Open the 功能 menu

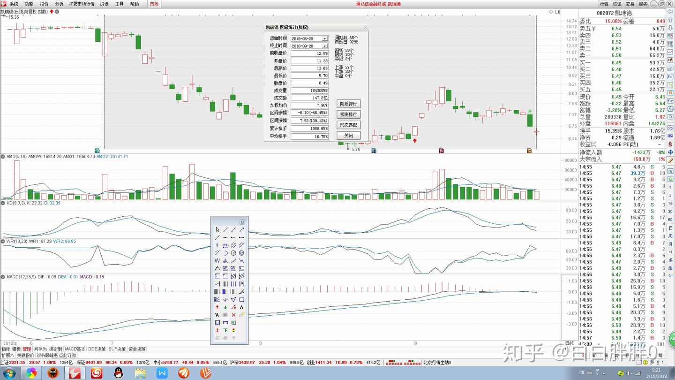coord(29,4)
